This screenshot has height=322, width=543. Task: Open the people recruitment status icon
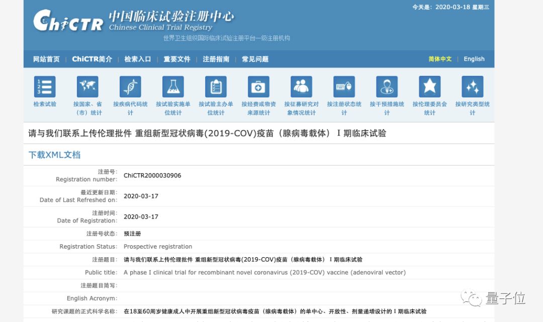click(x=301, y=87)
